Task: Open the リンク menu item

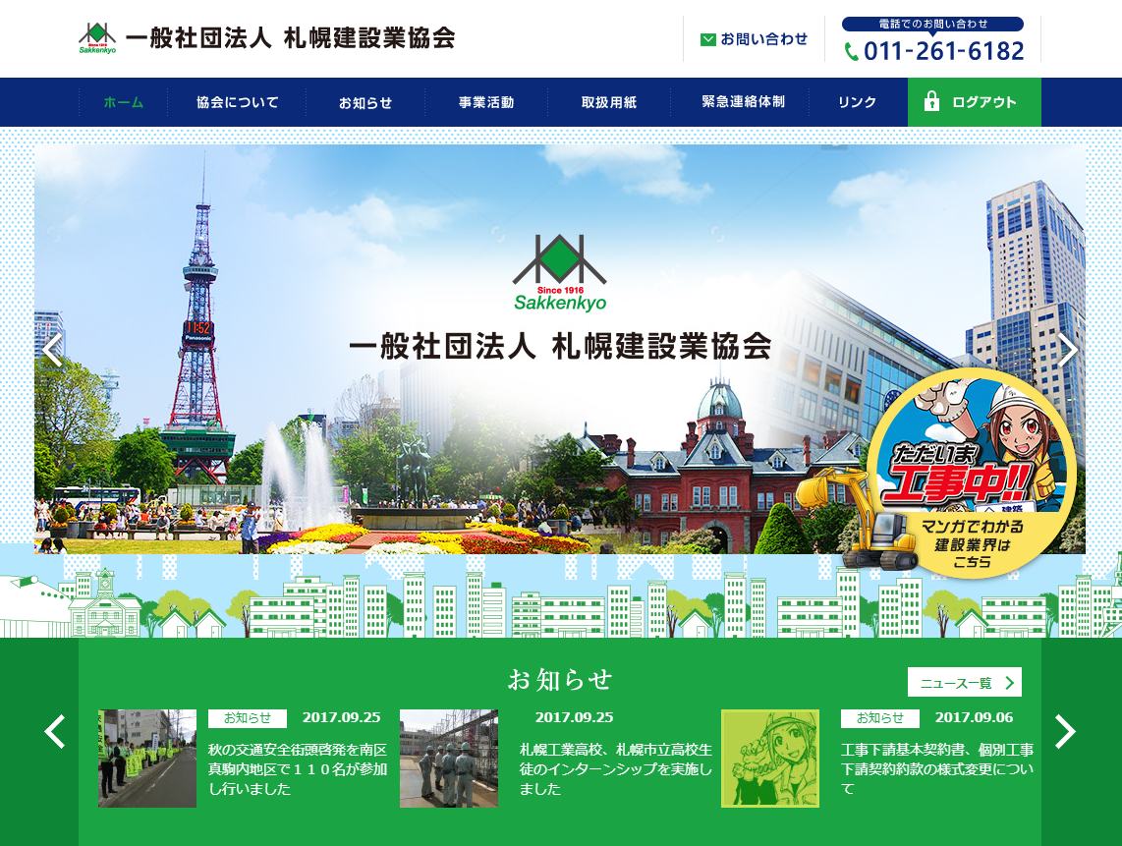Action: (858, 102)
